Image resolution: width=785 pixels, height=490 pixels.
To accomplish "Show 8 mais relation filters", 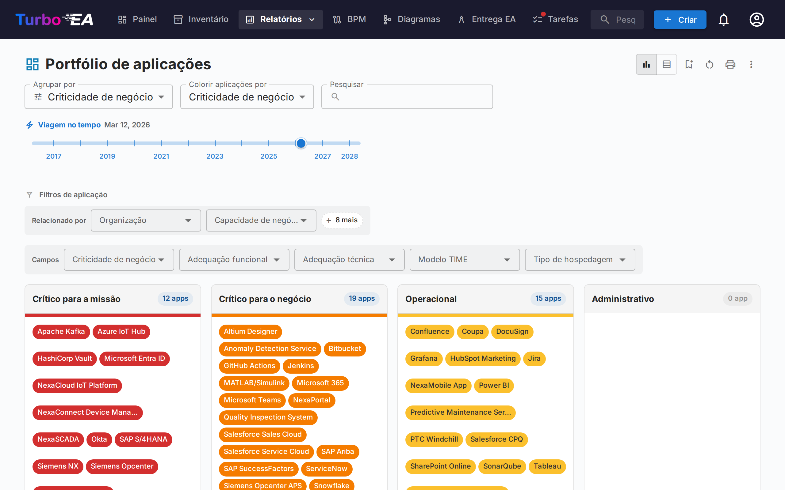I will (x=342, y=221).
